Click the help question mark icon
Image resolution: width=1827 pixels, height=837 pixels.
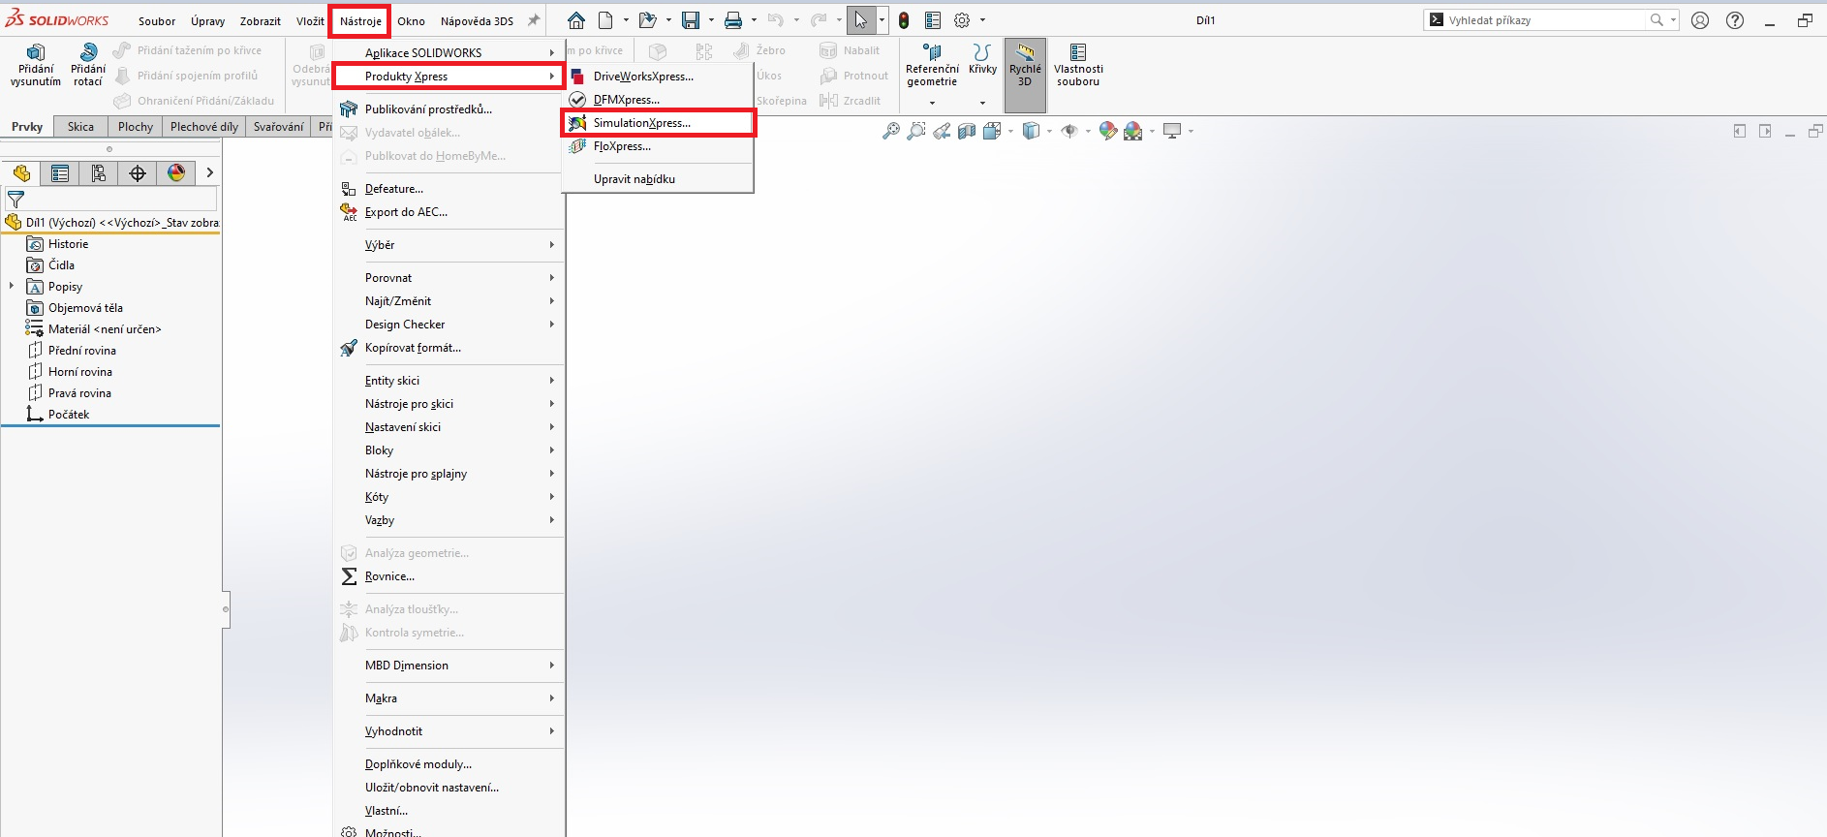coord(1735,20)
